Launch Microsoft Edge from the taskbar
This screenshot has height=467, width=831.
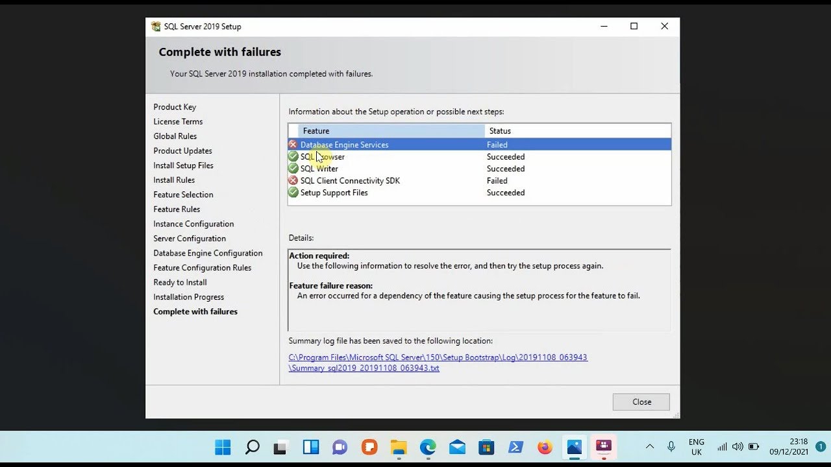click(x=428, y=448)
